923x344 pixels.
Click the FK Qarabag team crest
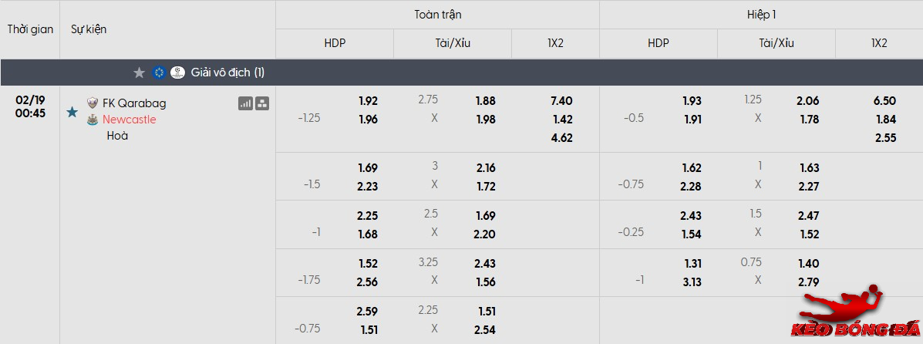click(93, 103)
